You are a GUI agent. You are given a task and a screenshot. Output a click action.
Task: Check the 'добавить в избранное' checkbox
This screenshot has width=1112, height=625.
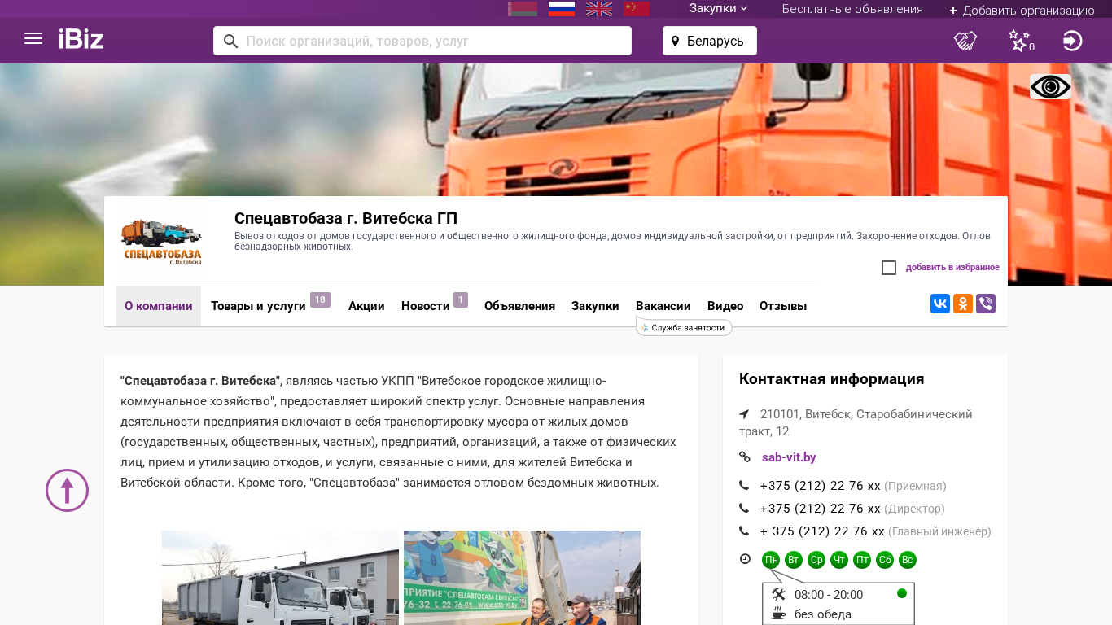[889, 268]
